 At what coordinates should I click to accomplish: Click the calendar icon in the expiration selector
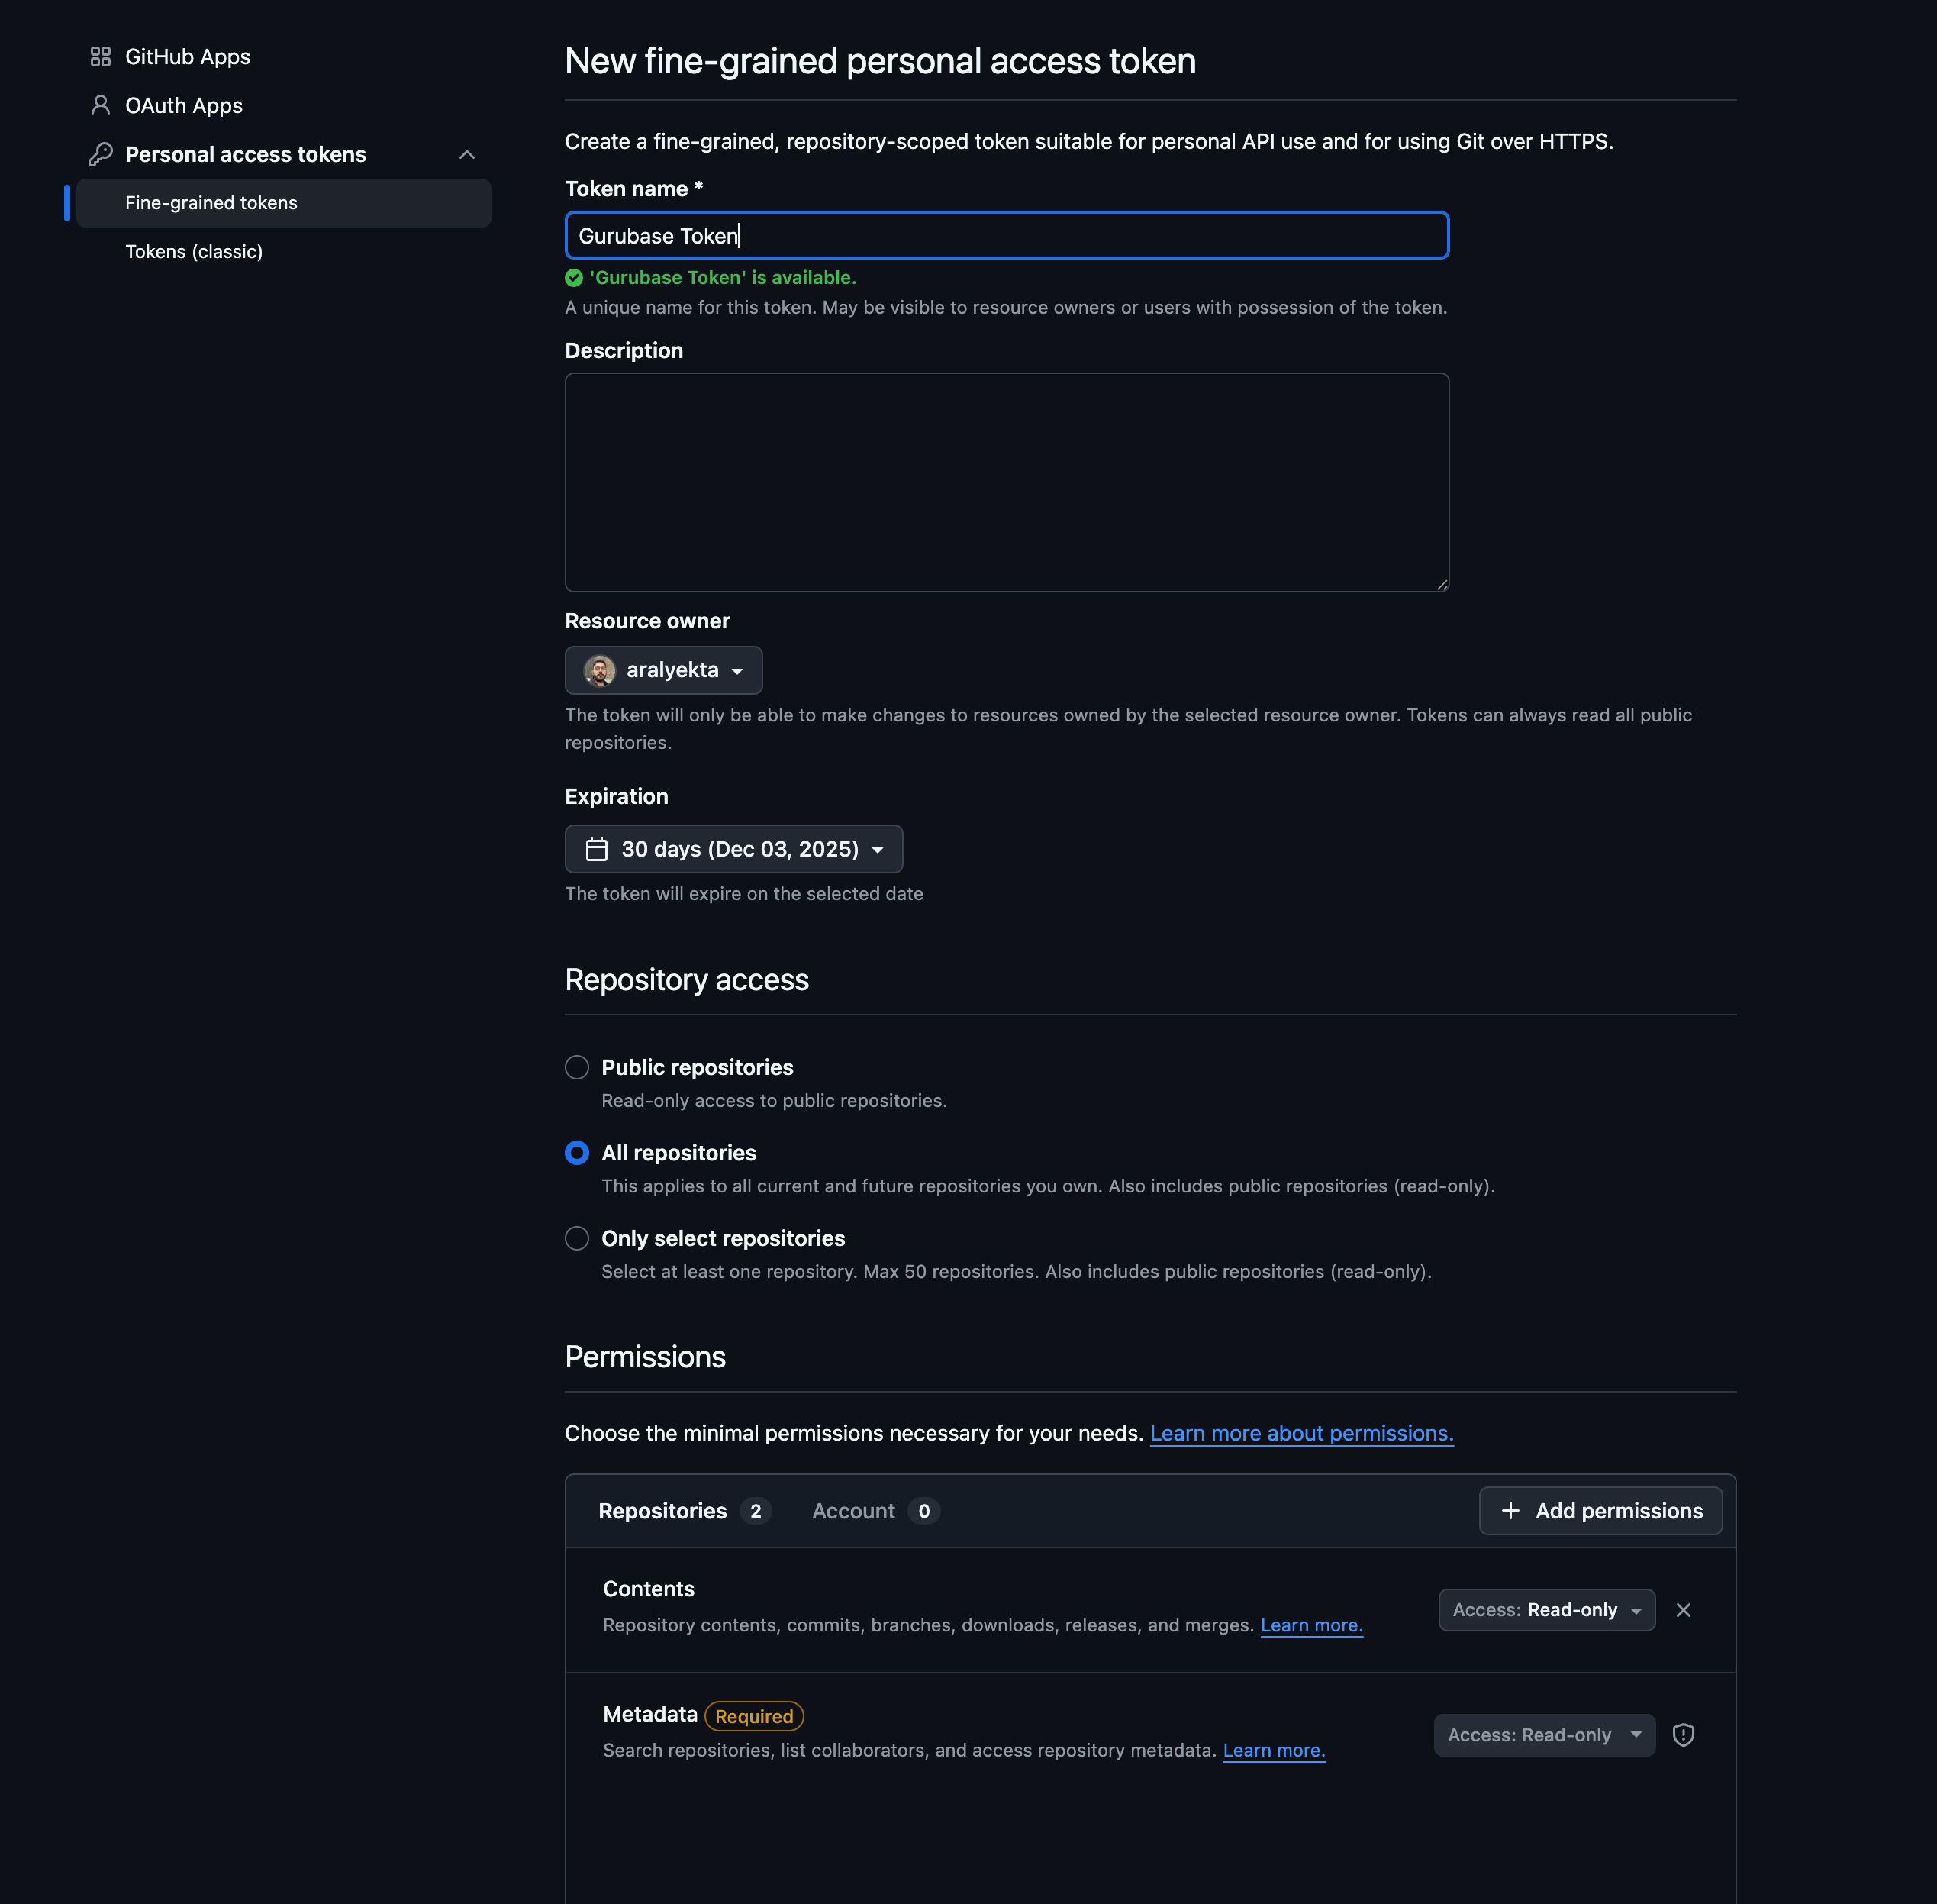(597, 848)
